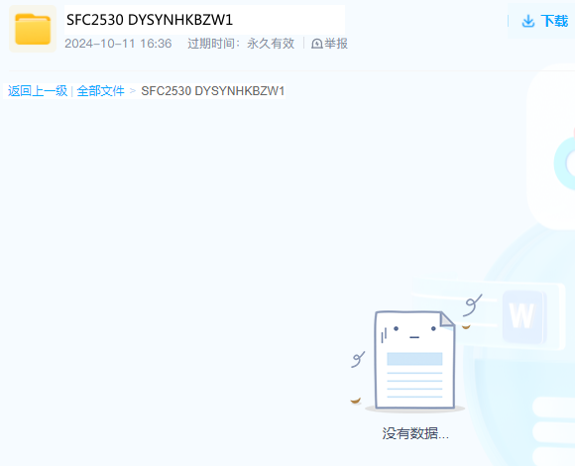Click the report alarm icon beside 举报

[x=317, y=44]
